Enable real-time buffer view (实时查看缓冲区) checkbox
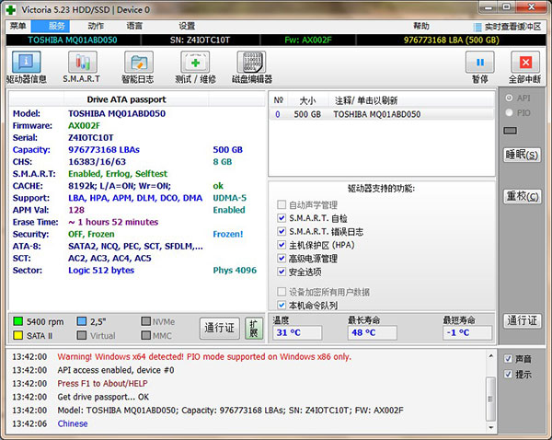This screenshot has width=552, height=440. coord(477,27)
